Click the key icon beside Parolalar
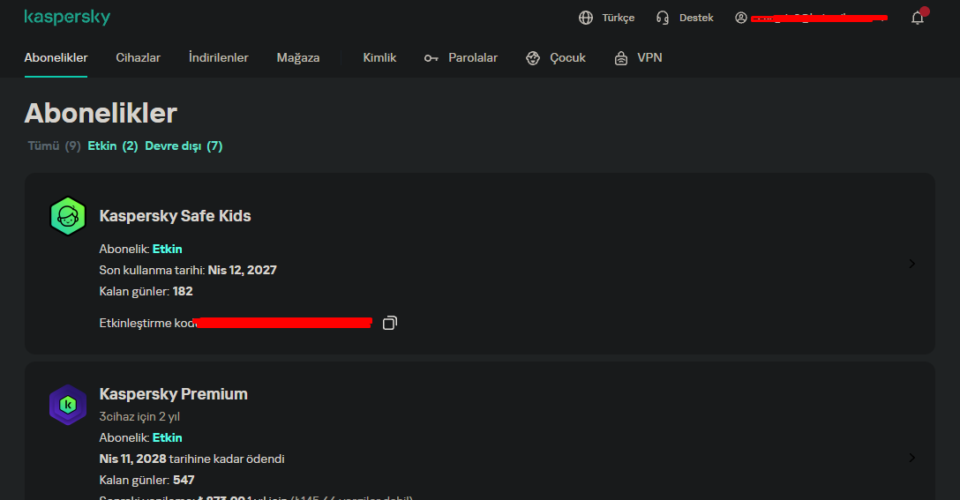This screenshot has height=500, width=960. (x=431, y=58)
